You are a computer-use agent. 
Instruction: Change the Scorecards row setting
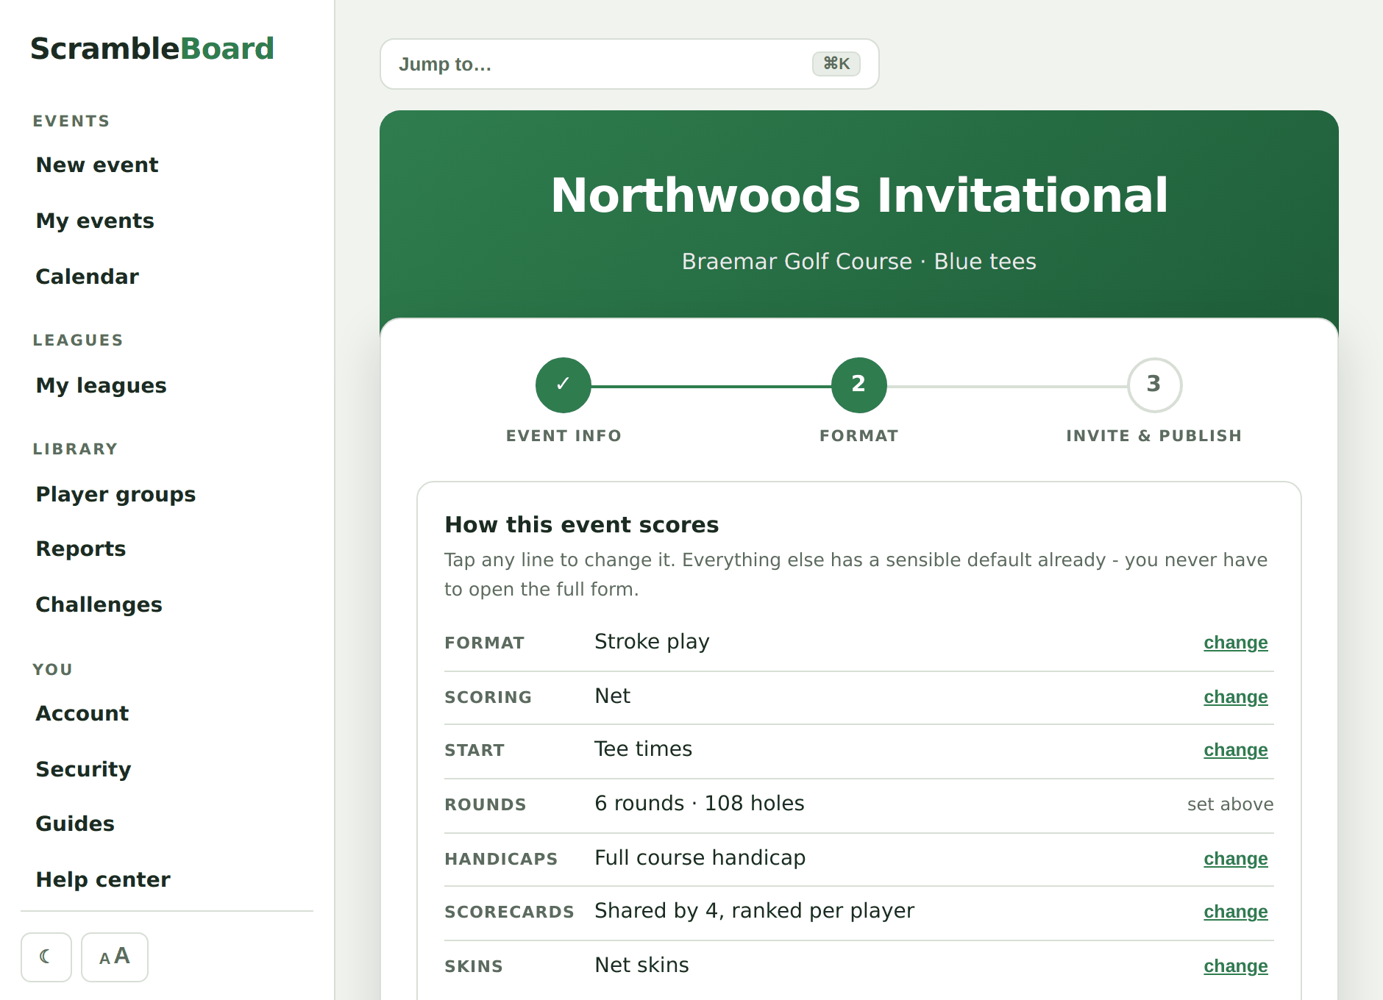click(x=1236, y=912)
